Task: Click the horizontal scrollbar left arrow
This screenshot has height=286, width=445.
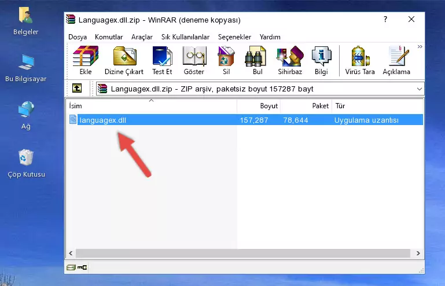Action: point(71,253)
